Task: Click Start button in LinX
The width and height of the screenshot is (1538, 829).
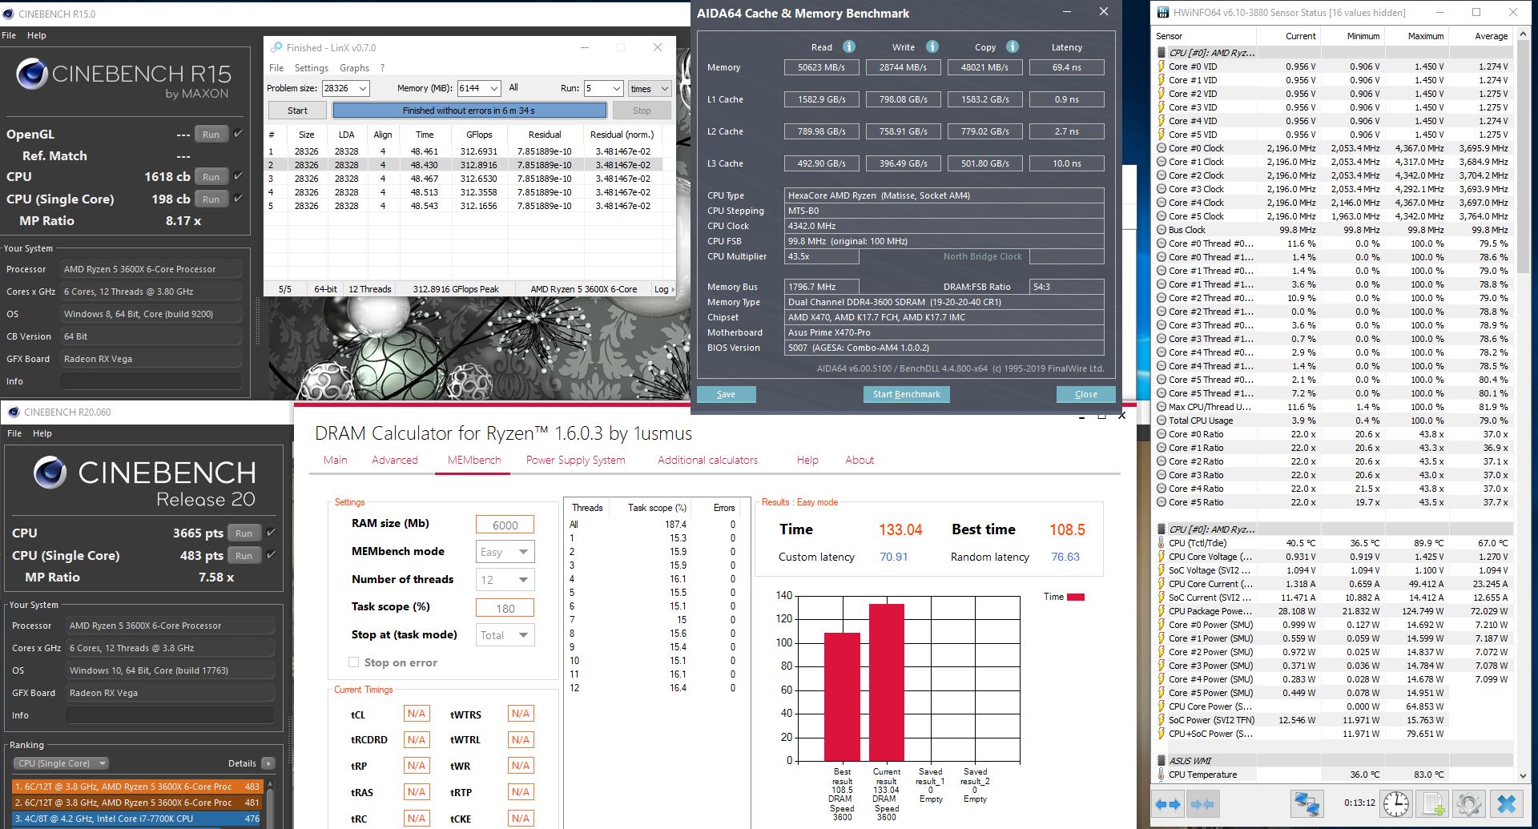Action: pos(297,111)
